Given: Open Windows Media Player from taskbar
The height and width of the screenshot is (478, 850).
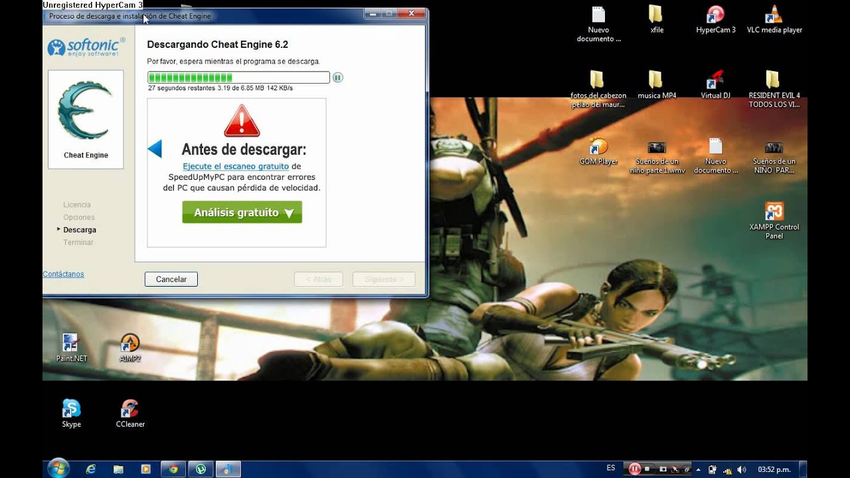Looking at the screenshot, I should point(145,469).
